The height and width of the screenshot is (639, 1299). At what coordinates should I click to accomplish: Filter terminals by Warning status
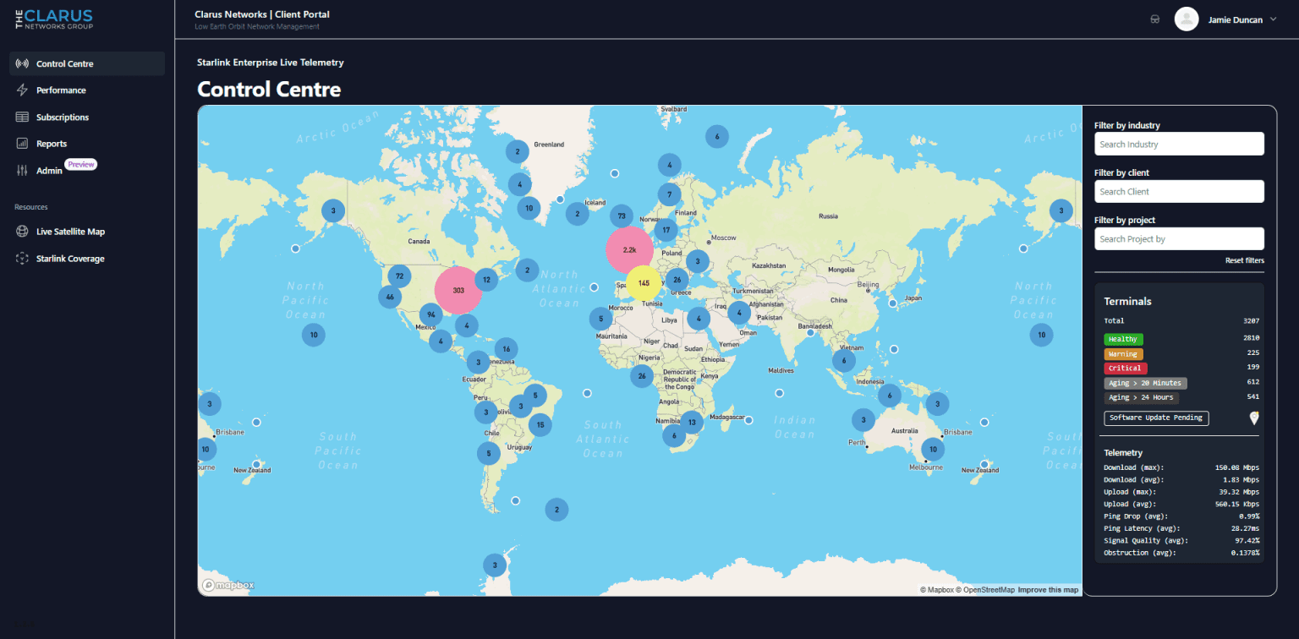pos(1123,354)
